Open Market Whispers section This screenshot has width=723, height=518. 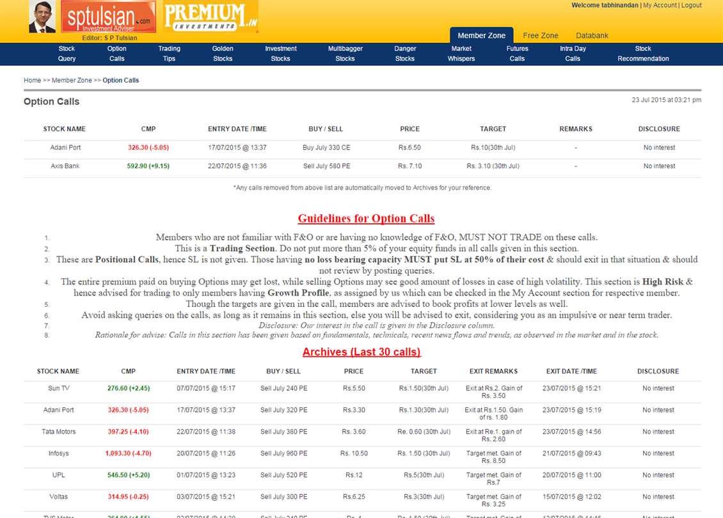[461, 54]
